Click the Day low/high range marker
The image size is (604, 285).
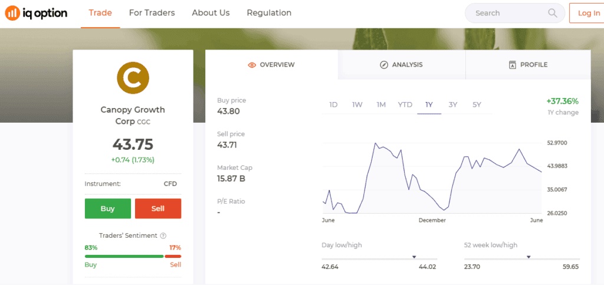click(414, 257)
